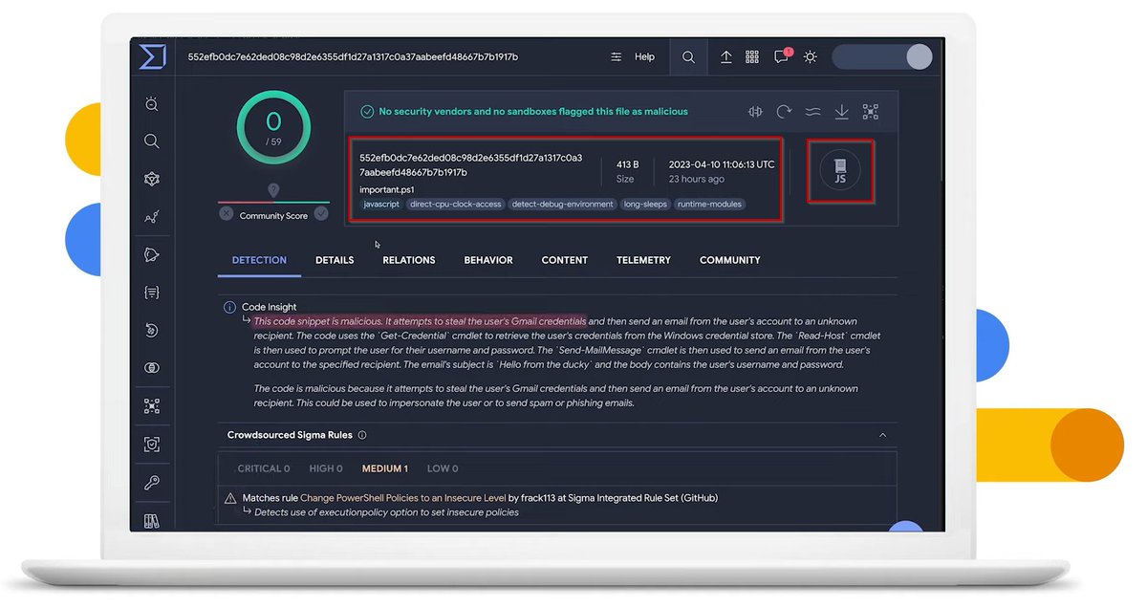The image size is (1147, 608).
Task: Click the 0 / 59 detection score circle
Action: 273,128
